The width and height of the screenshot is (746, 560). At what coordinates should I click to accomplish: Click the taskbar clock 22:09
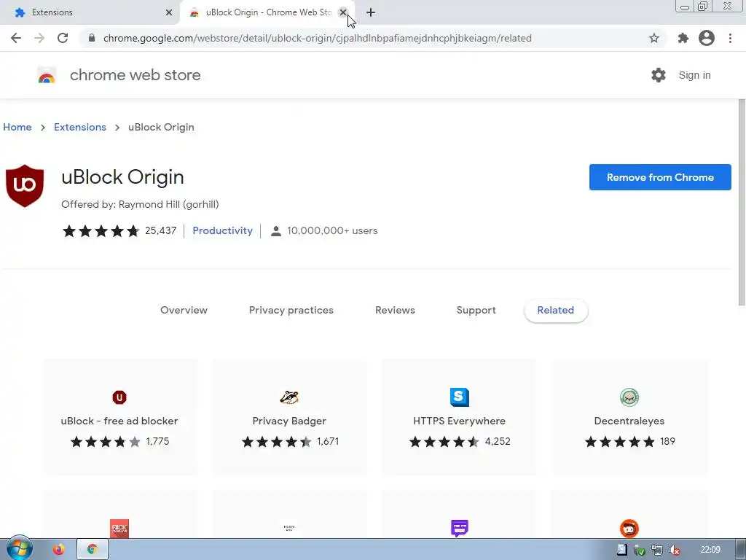pos(710,550)
